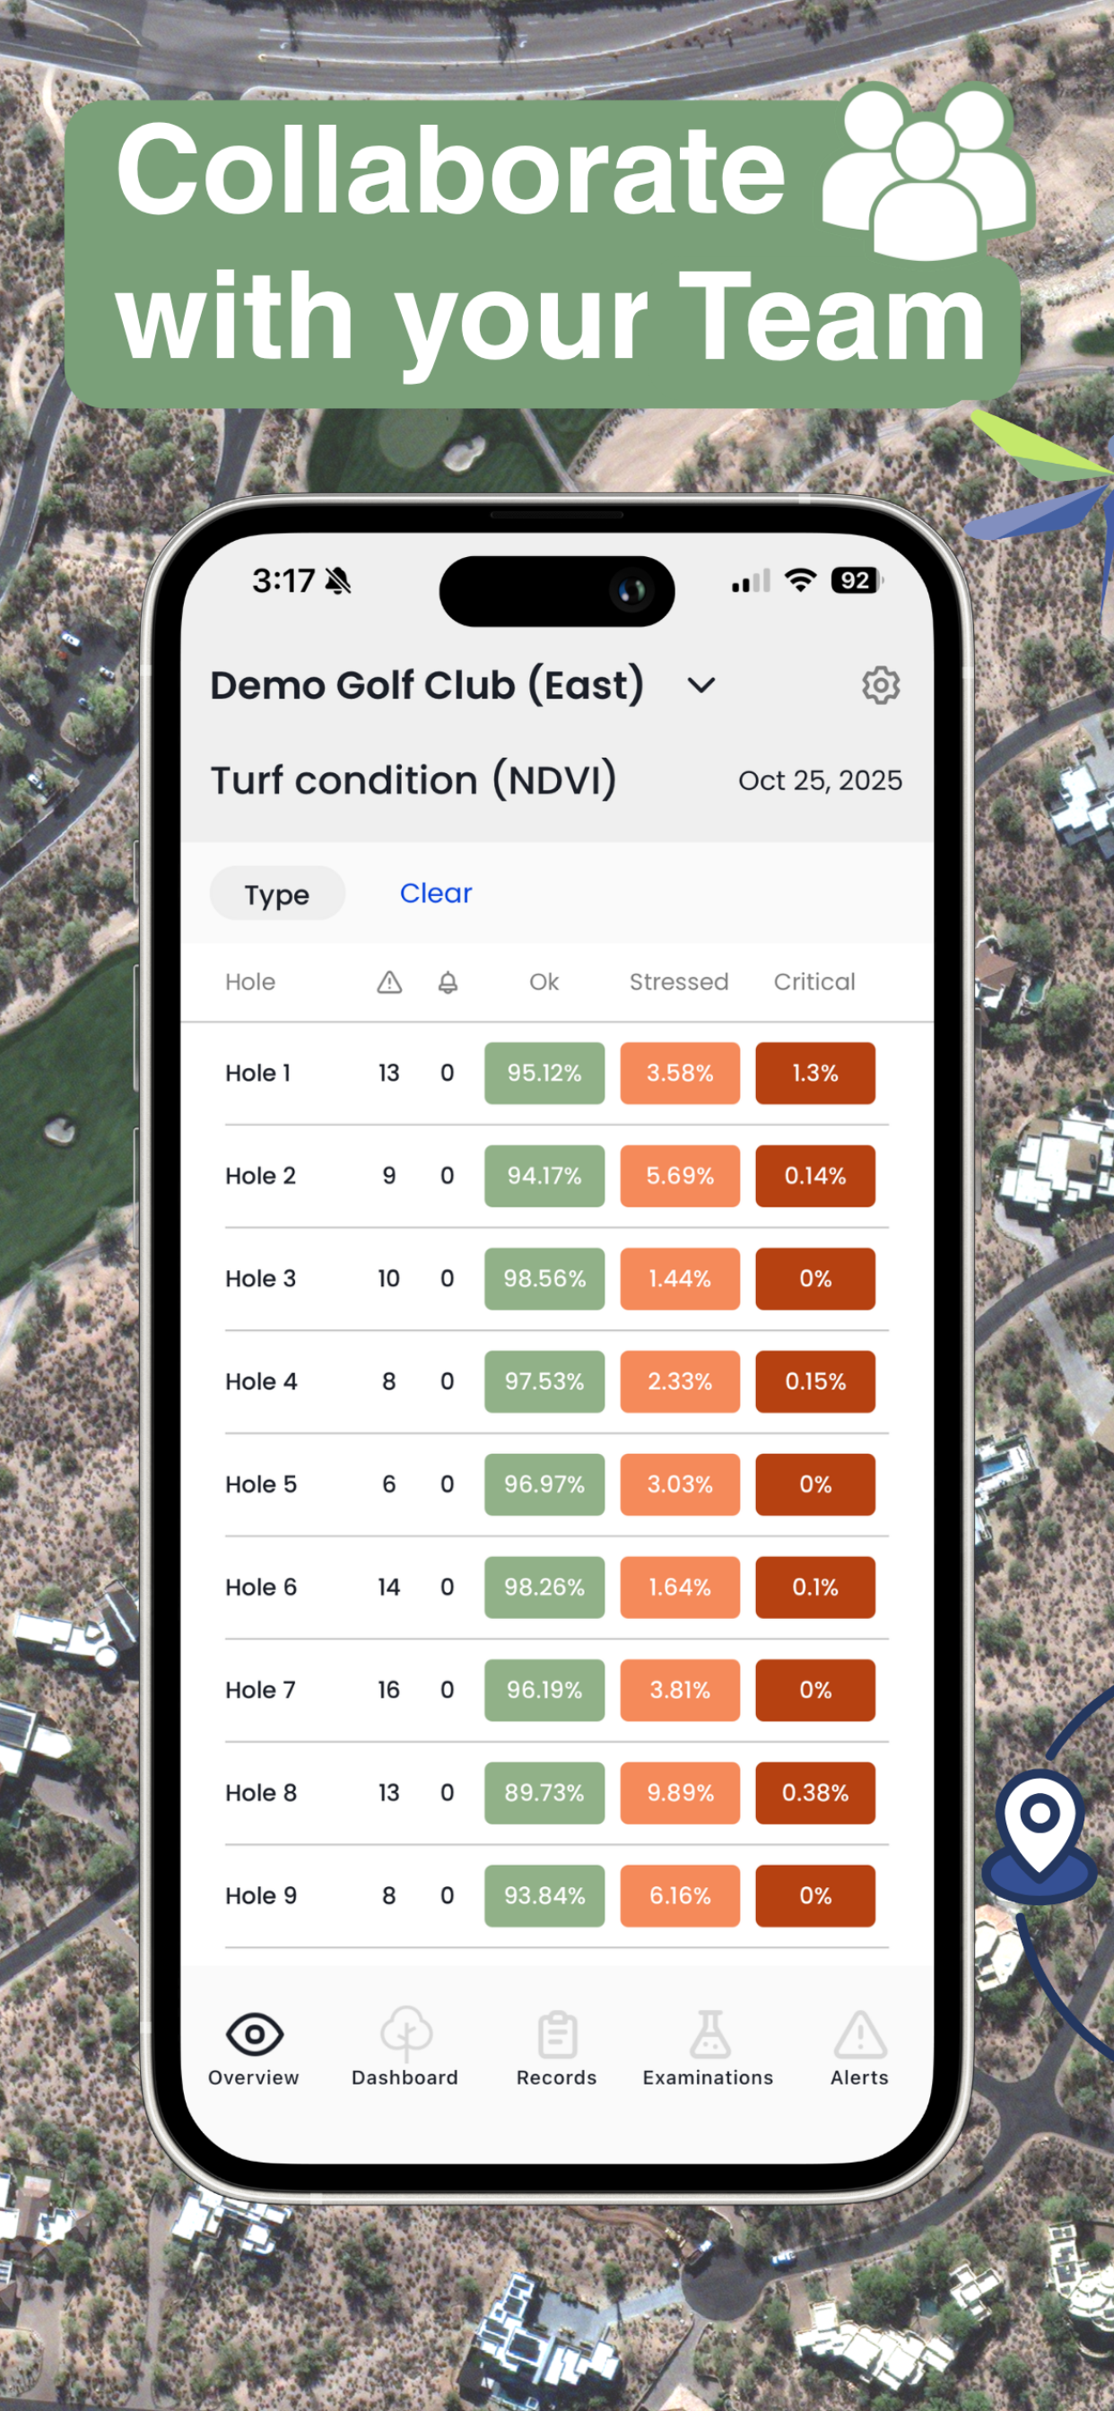
Task: Select Hole 1 Ok value 95.12%
Action: (x=544, y=1074)
